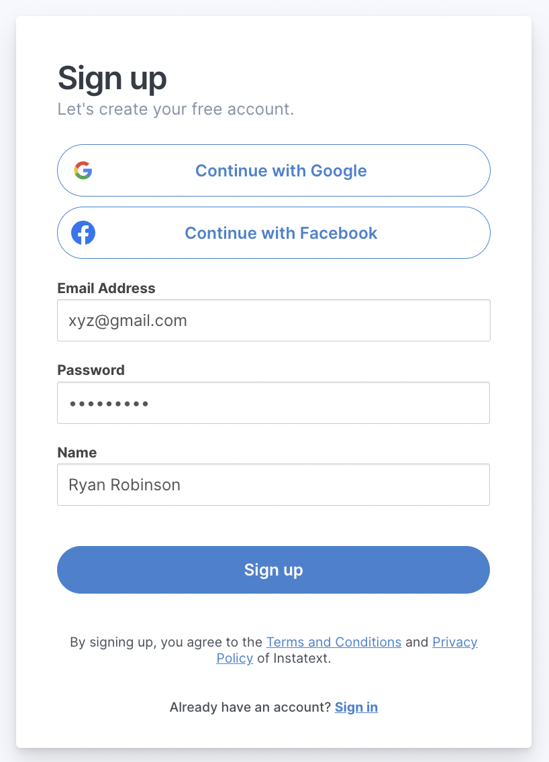Image resolution: width=549 pixels, height=762 pixels.
Task: Click the Name field label
Action: 77,453
